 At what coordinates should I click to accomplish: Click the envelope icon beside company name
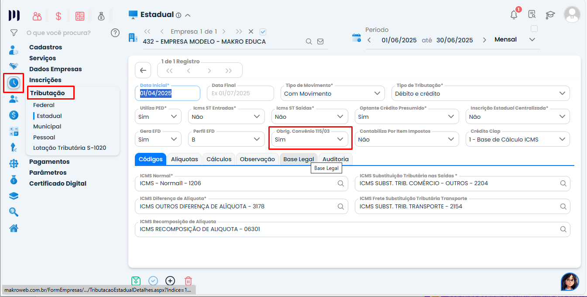tap(320, 41)
